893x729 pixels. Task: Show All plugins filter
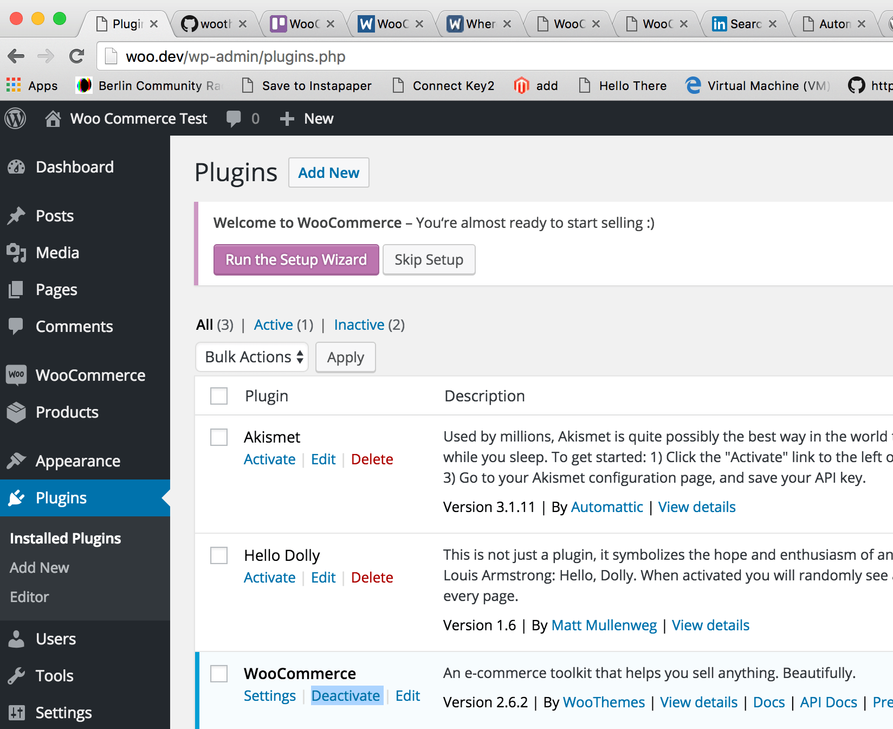204,325
